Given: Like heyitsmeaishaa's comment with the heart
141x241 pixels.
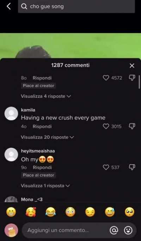Looking at the screenshot, I should point(106,167).
